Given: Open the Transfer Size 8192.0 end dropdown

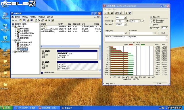Looking at the screenshot, I should pos(139,21).
